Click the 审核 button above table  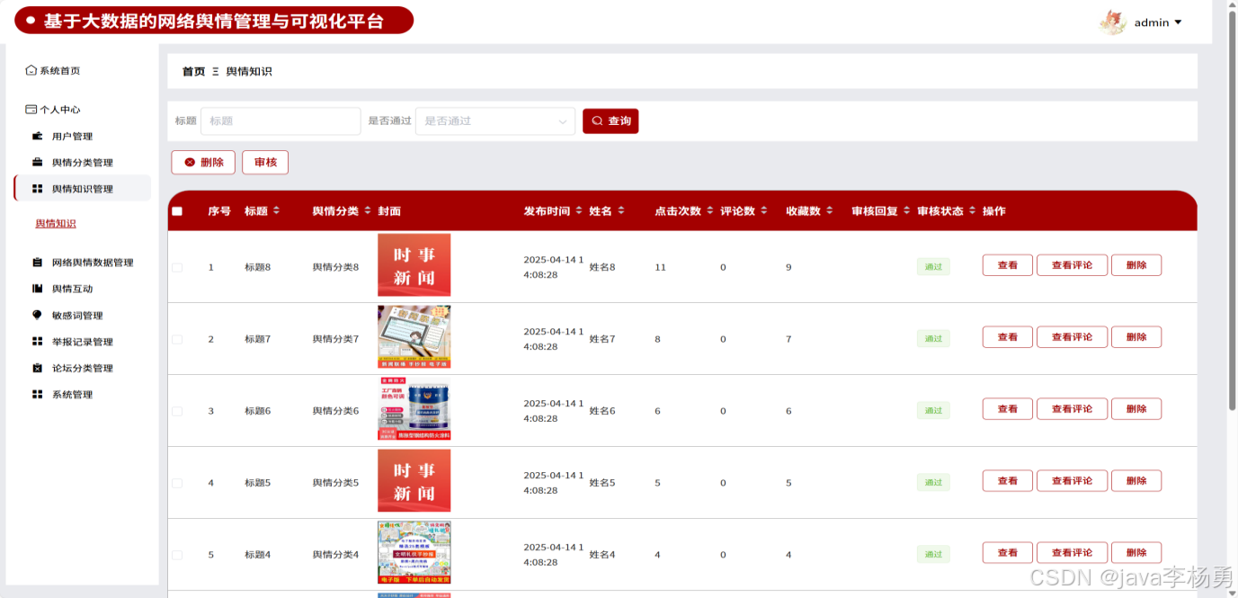coord(265,163)
